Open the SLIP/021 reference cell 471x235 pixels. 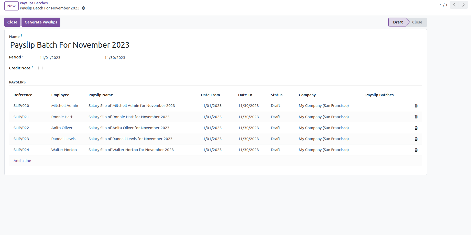pyautogui.click(x=21, y=117)
